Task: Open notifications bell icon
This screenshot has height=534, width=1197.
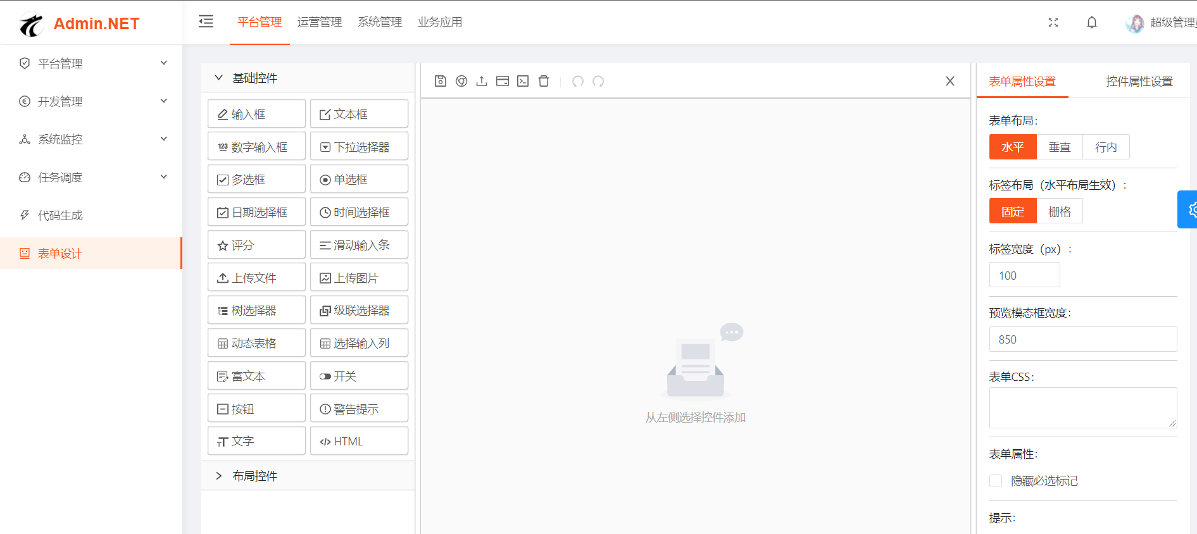Action: [x=1092, y=23]
